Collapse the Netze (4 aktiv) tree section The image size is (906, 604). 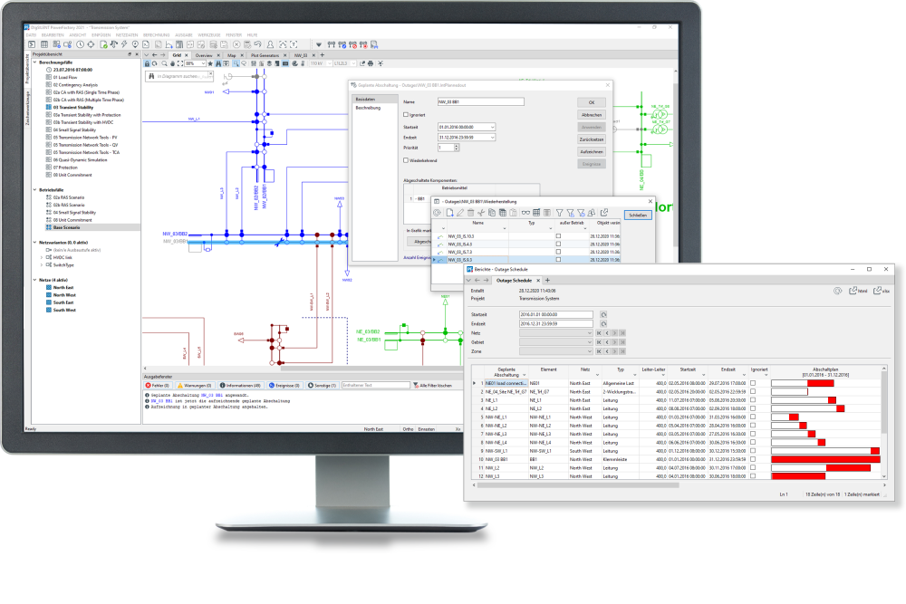click(x=34, y=280)
